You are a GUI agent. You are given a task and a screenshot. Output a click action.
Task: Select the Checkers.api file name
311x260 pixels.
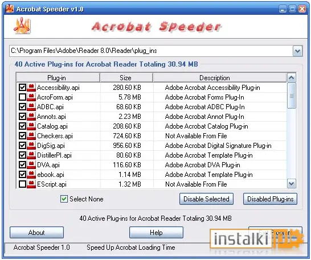pyautogui.click(x=55, y=136)
